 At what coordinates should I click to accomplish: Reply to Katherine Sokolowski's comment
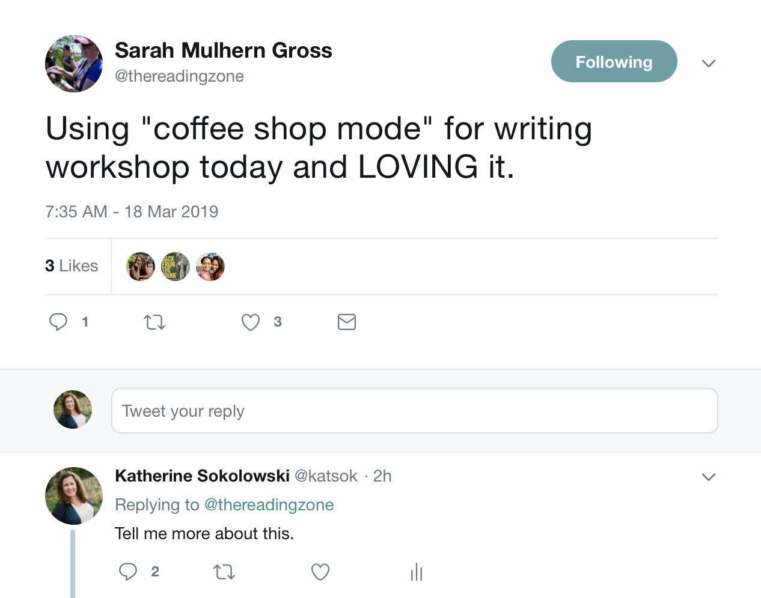pyautogui.click(x=128, y=572)
